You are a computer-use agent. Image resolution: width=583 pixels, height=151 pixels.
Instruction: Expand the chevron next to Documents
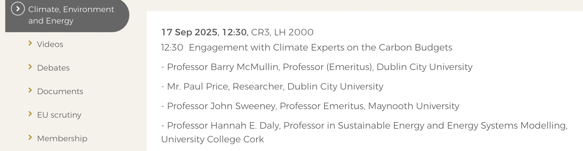[x=30, y=90]
